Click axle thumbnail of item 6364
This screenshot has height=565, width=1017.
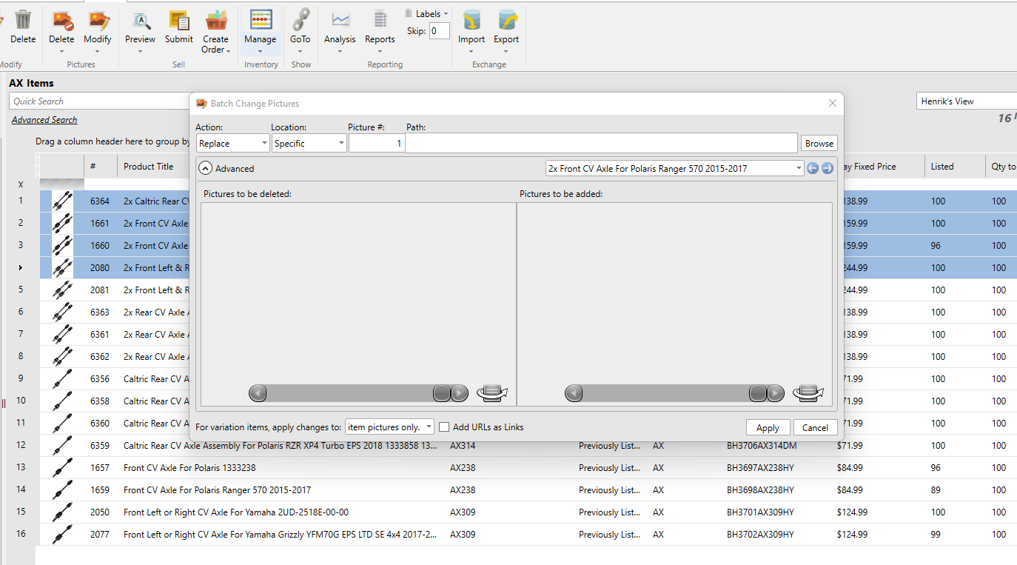coord(63,201)
